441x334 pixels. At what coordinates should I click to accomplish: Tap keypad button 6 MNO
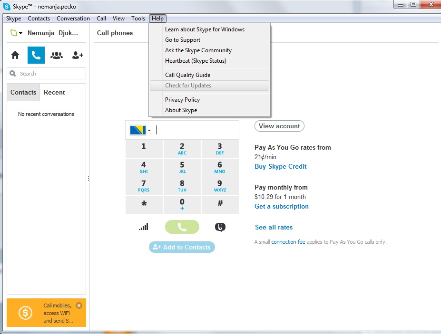pos(220,168)
